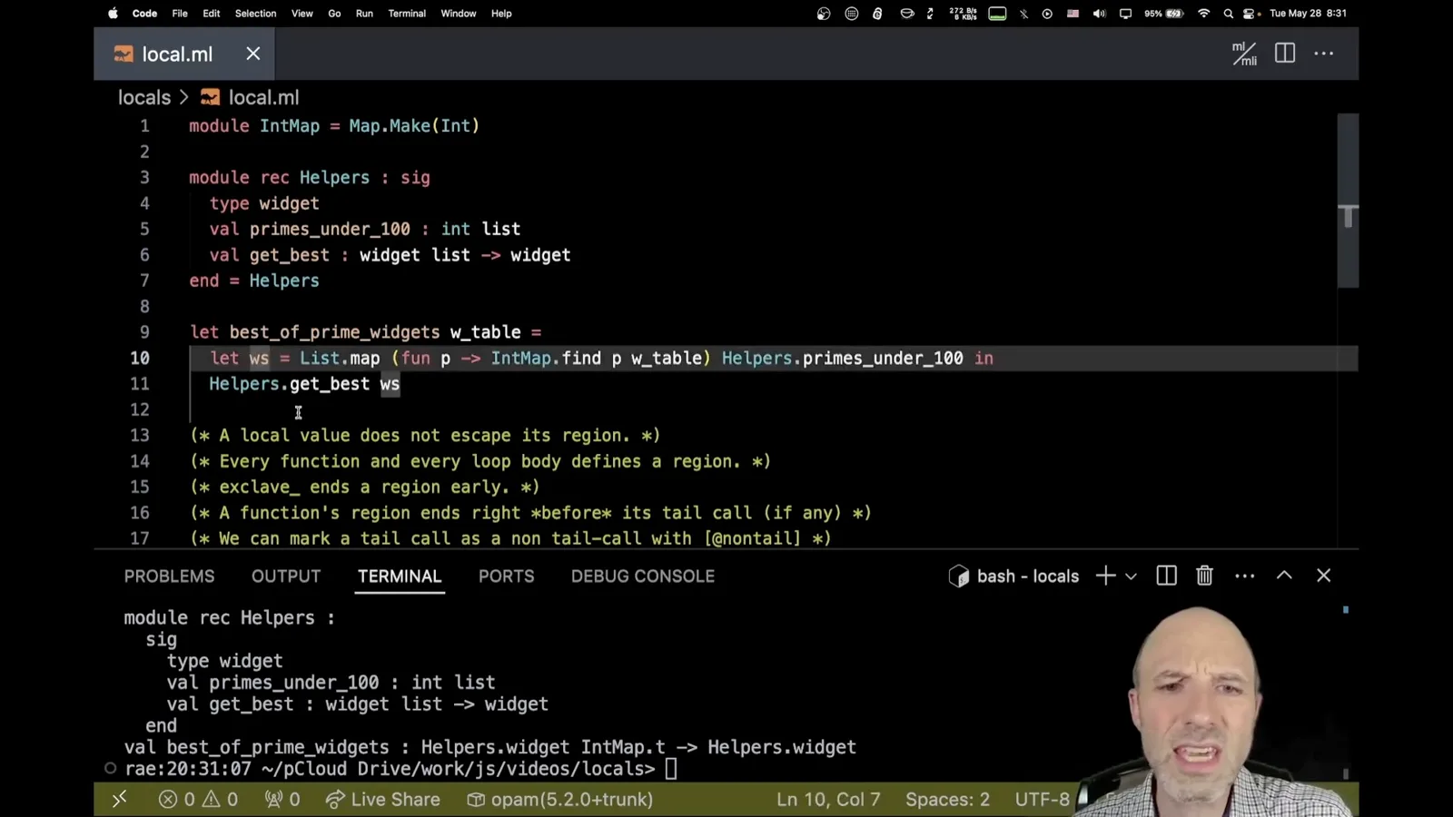Open remote window from status bar
Viewport: 1453px width, 817px height.
(119, 799)
